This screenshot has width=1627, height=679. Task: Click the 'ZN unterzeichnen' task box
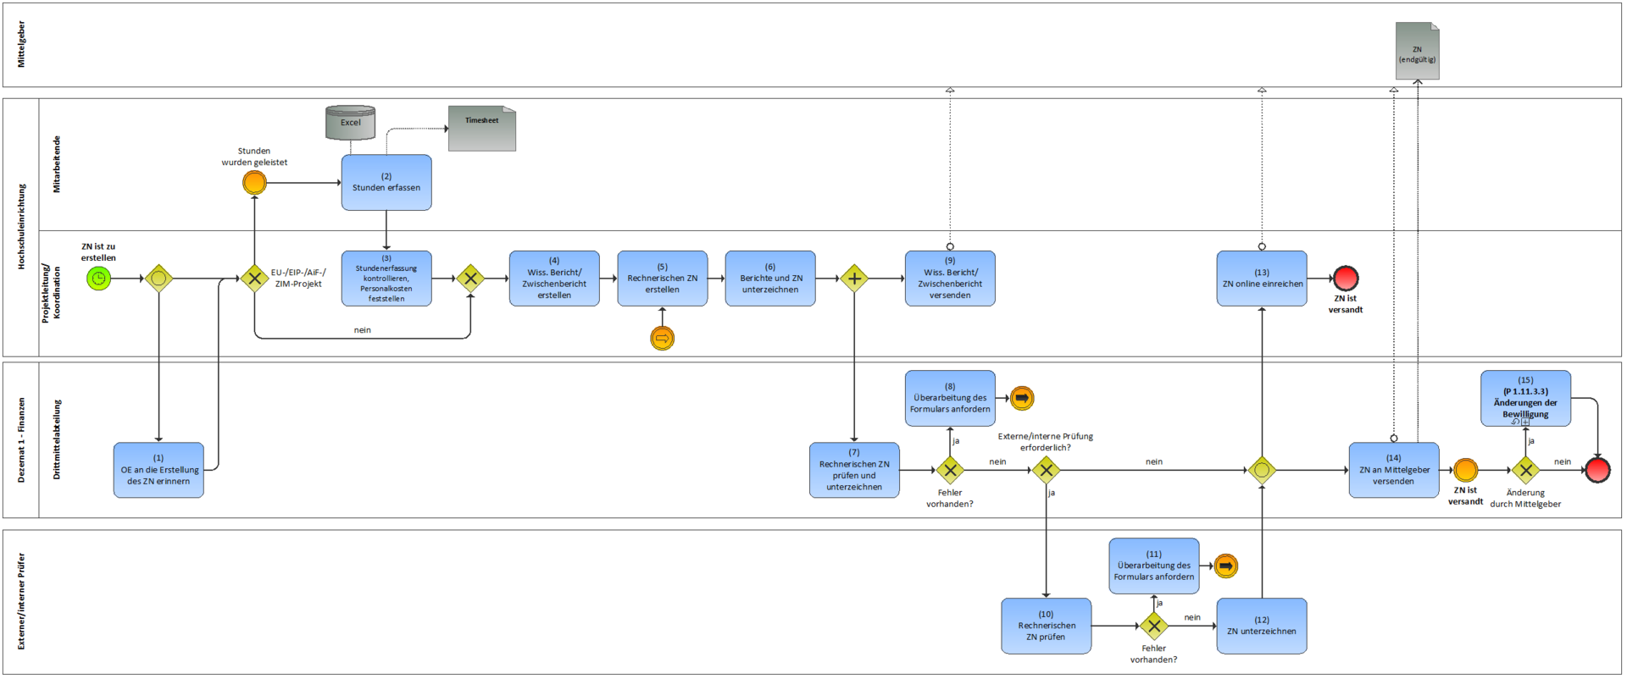pos(1262,627)
